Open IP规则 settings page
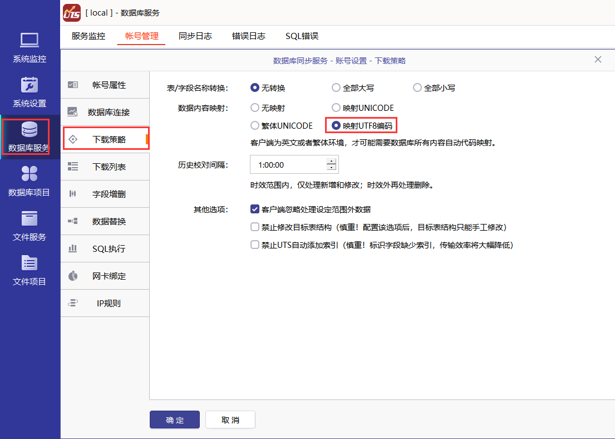The image size is (615, 439). pyautogui.click(x=105, y=303)
